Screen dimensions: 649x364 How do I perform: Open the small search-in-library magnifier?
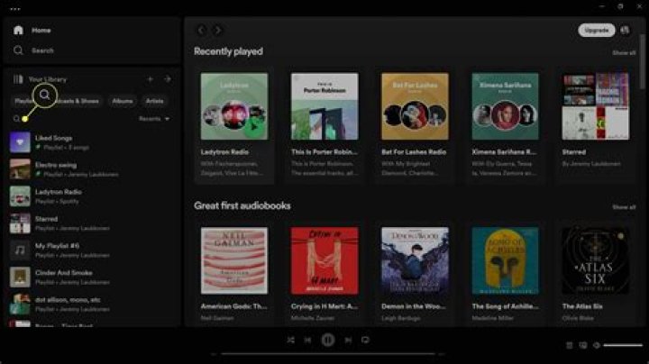(x=16, y=119)
